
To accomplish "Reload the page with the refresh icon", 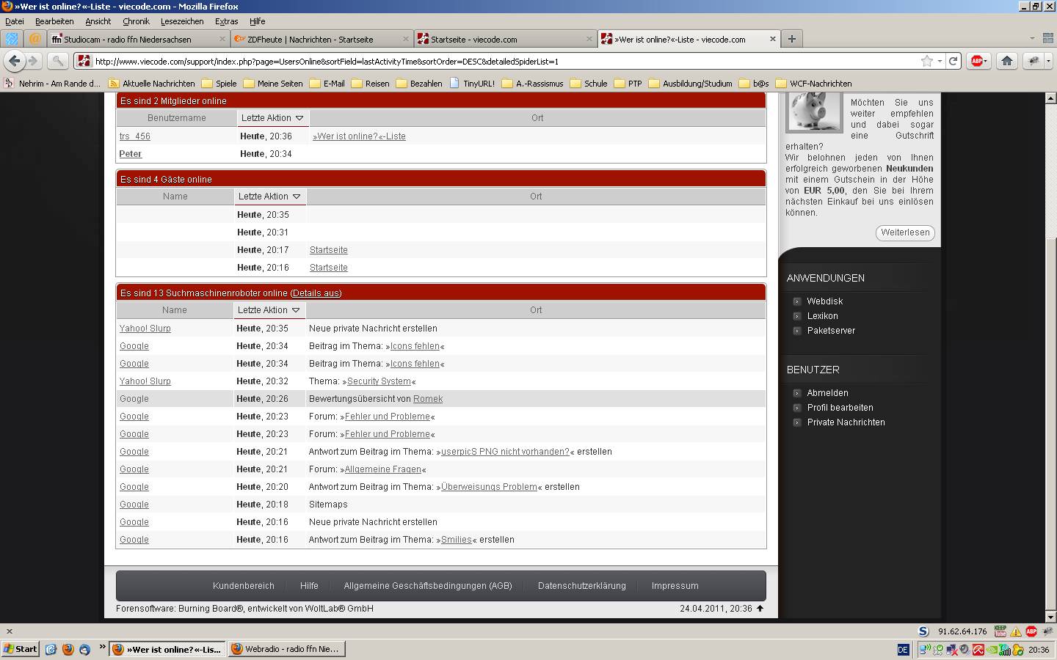I will click(953, 61).
